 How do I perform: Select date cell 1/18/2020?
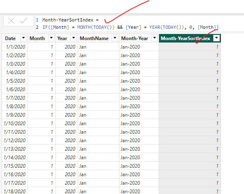(x=15, y=191)
